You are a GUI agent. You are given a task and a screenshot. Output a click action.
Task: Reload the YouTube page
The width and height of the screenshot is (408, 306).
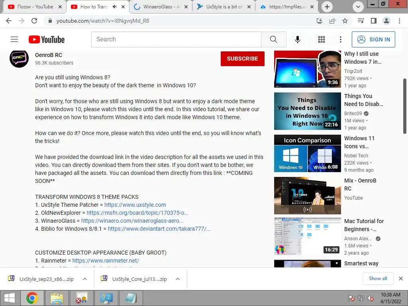coord(34,21)
